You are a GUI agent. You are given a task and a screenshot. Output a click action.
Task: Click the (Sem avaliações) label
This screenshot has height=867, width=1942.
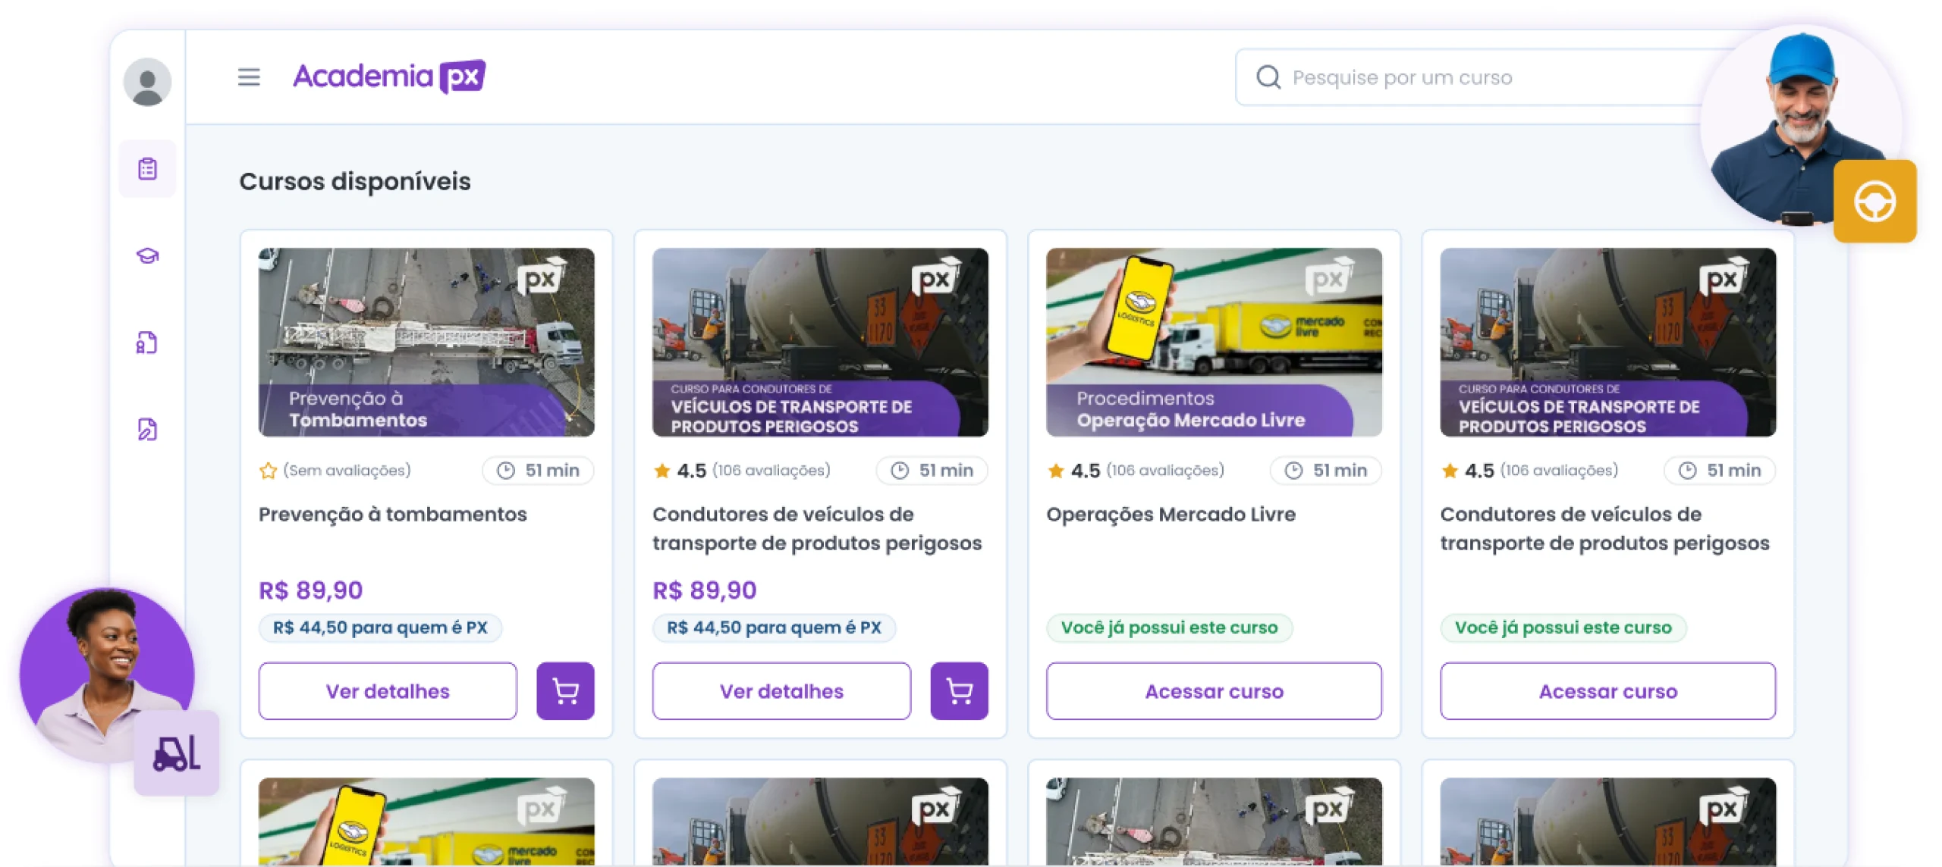click(x=347, y=471)
